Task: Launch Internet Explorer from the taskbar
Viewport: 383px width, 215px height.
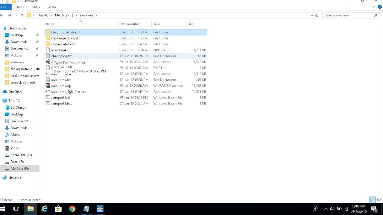Action: pyautogui.click(x=44, y=209)
